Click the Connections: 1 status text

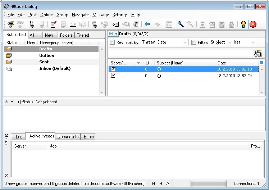[x=246, y=184]
